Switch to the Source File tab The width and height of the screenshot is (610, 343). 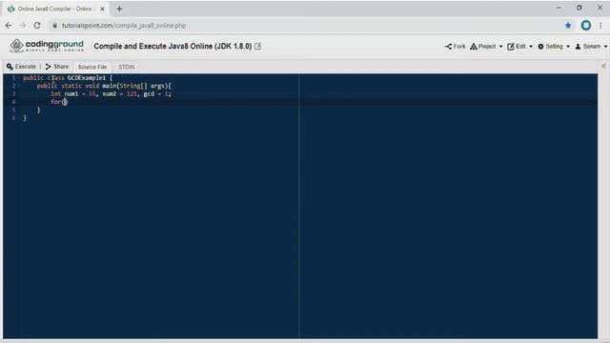coord(92,67)
